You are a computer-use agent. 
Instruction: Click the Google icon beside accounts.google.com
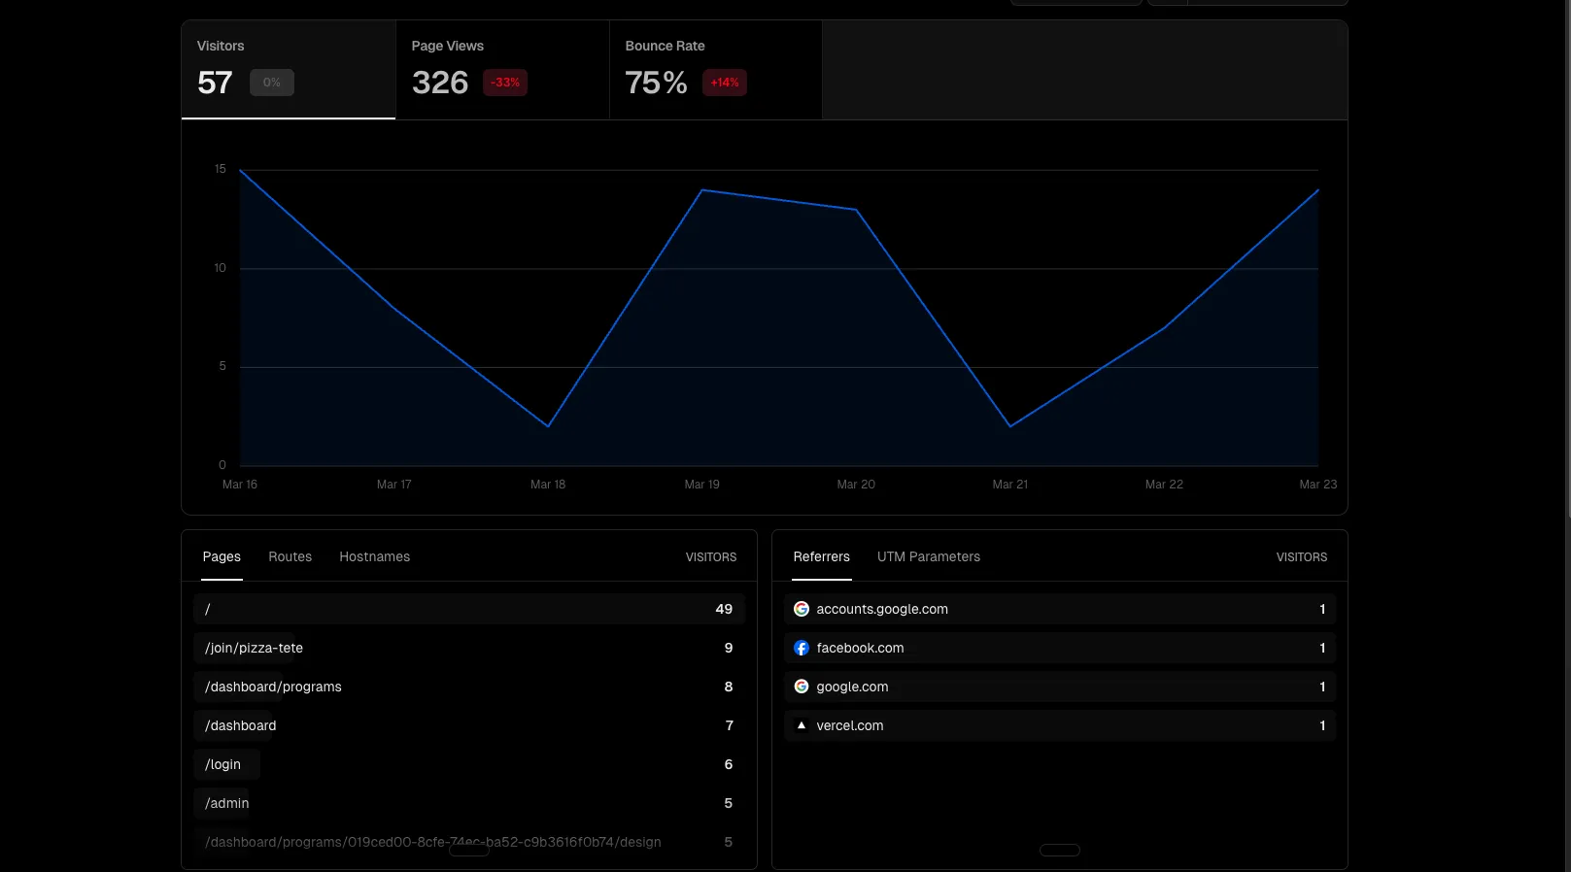(x=802, y=609)
